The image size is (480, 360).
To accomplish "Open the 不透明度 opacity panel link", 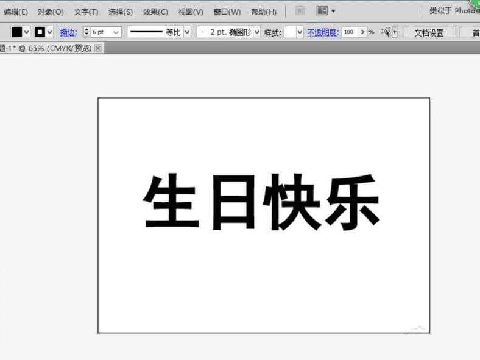I will pyautogui.click(x=323, y=32).
